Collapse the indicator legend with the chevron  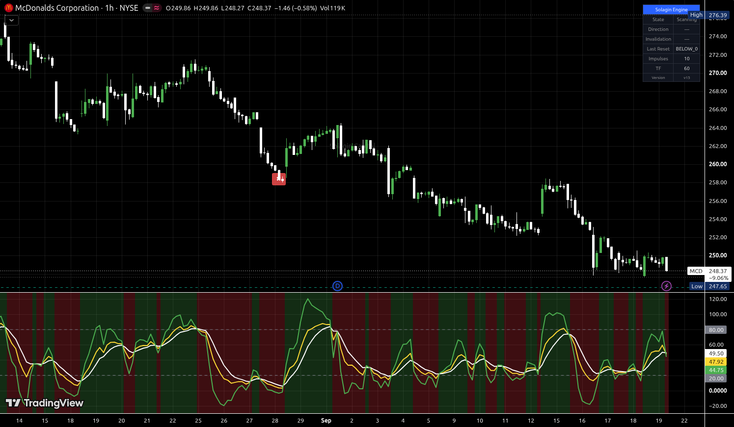[11, 20]
